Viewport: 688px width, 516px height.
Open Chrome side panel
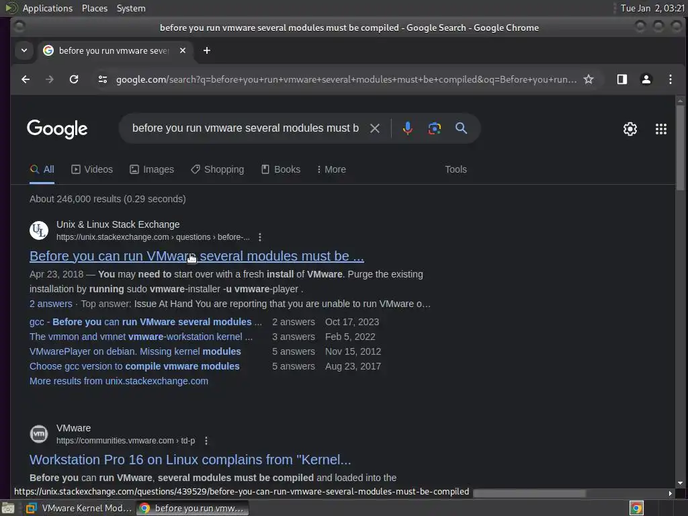click(621, 79)
